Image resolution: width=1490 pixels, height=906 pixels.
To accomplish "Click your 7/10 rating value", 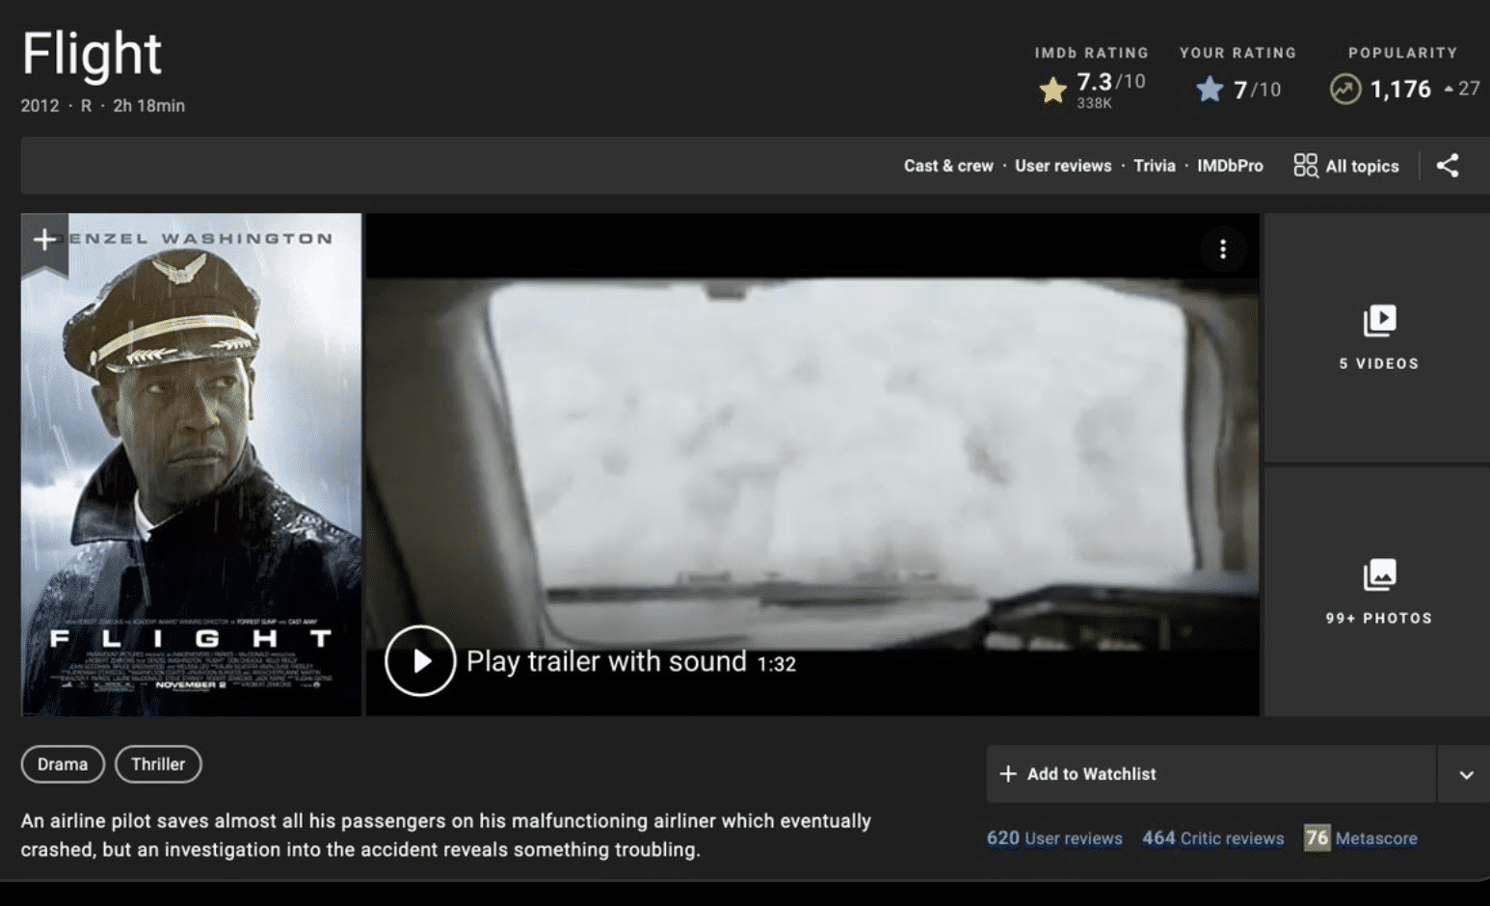I will (1257, 90).
